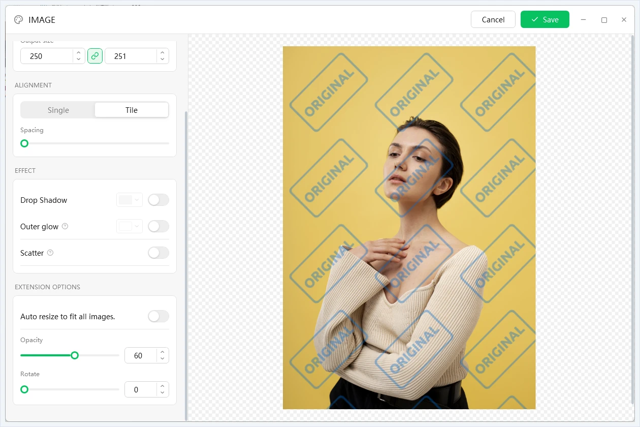Switch alignment to Single
The height and width of the screenshot is (427, 640).
coord(58,110)
